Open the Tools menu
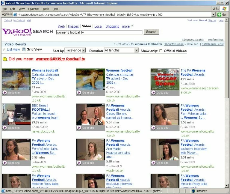 point(46,9)
